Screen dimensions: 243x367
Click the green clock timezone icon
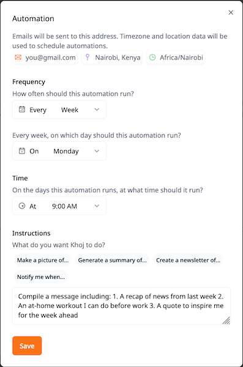[152, 57]
